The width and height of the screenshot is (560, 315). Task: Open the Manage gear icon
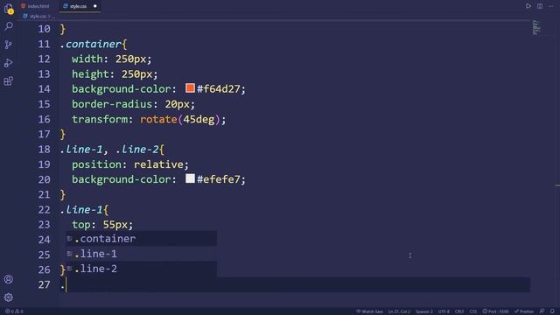tap(9, 297)
